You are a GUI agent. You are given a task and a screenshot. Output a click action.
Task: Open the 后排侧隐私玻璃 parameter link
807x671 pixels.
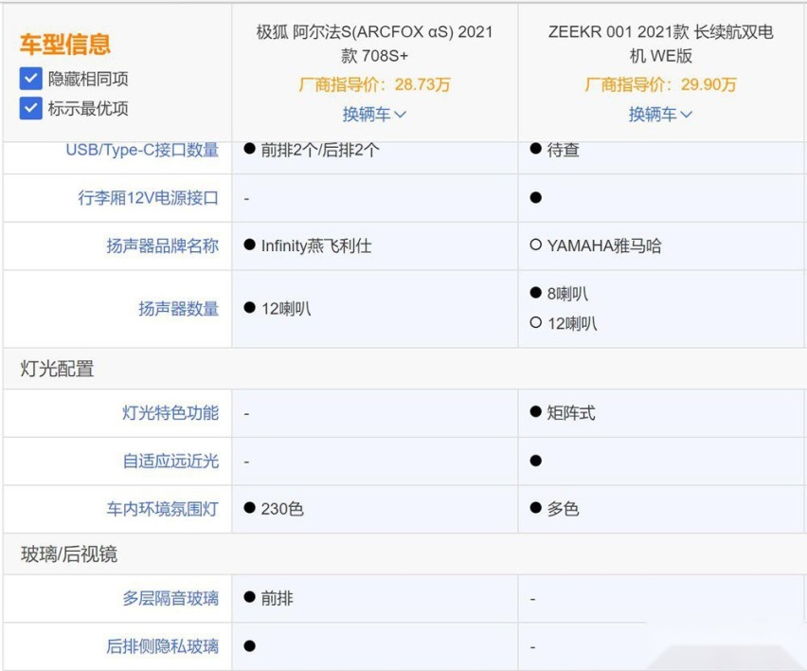click(x=163, y=645)
